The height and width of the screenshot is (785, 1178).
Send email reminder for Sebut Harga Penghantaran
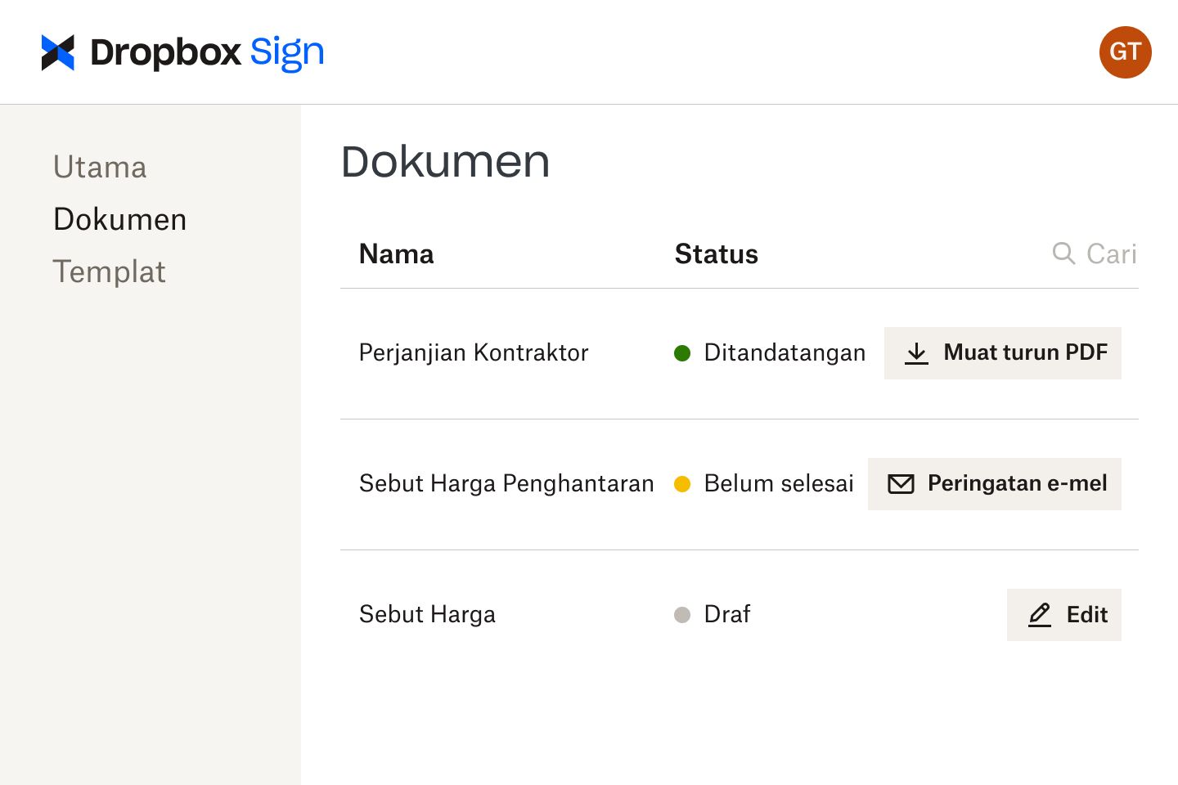(x=994, y=484)
